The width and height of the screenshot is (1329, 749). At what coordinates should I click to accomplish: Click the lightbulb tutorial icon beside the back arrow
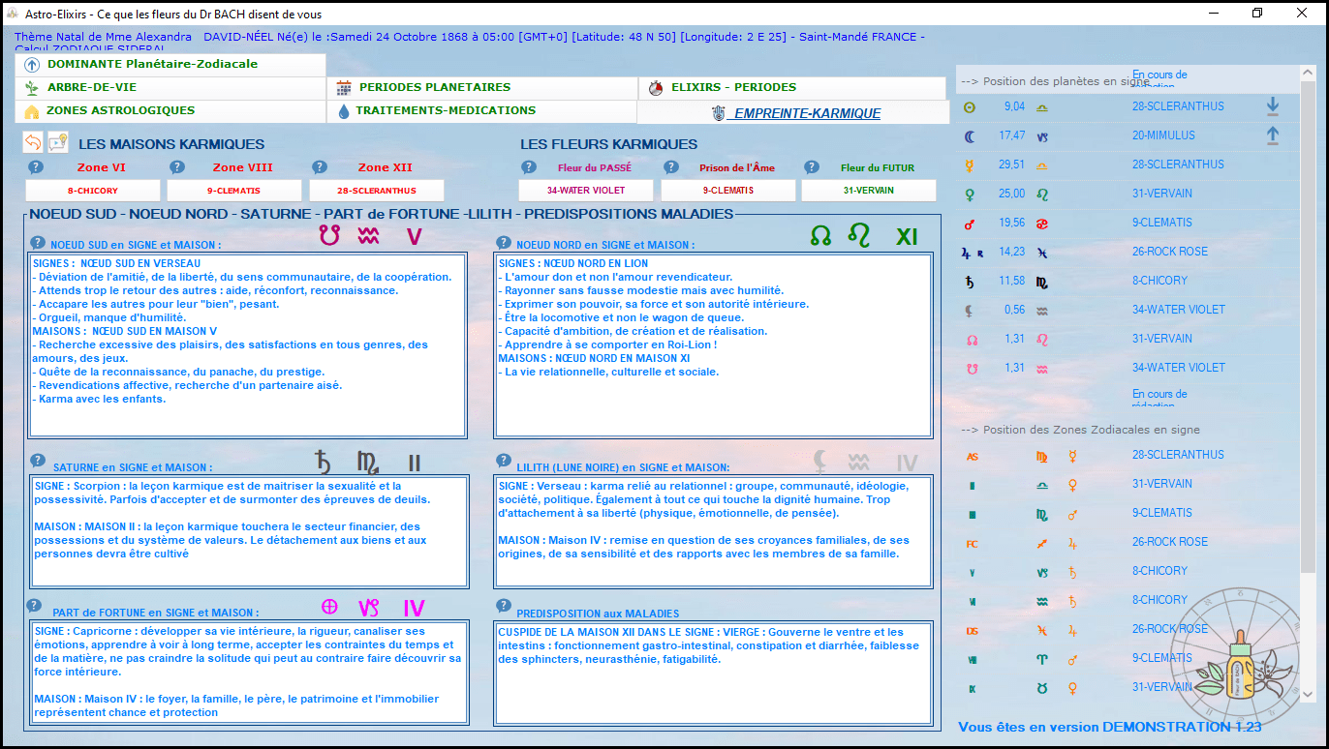58,143
